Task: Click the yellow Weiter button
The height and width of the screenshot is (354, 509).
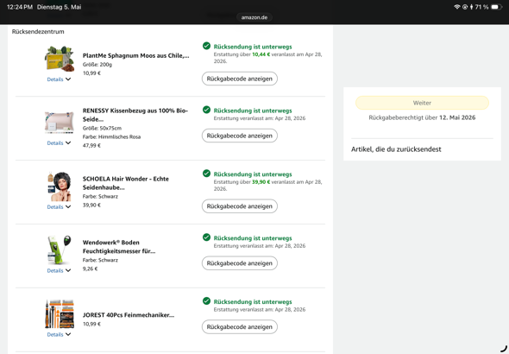Action: click(422, 103)
